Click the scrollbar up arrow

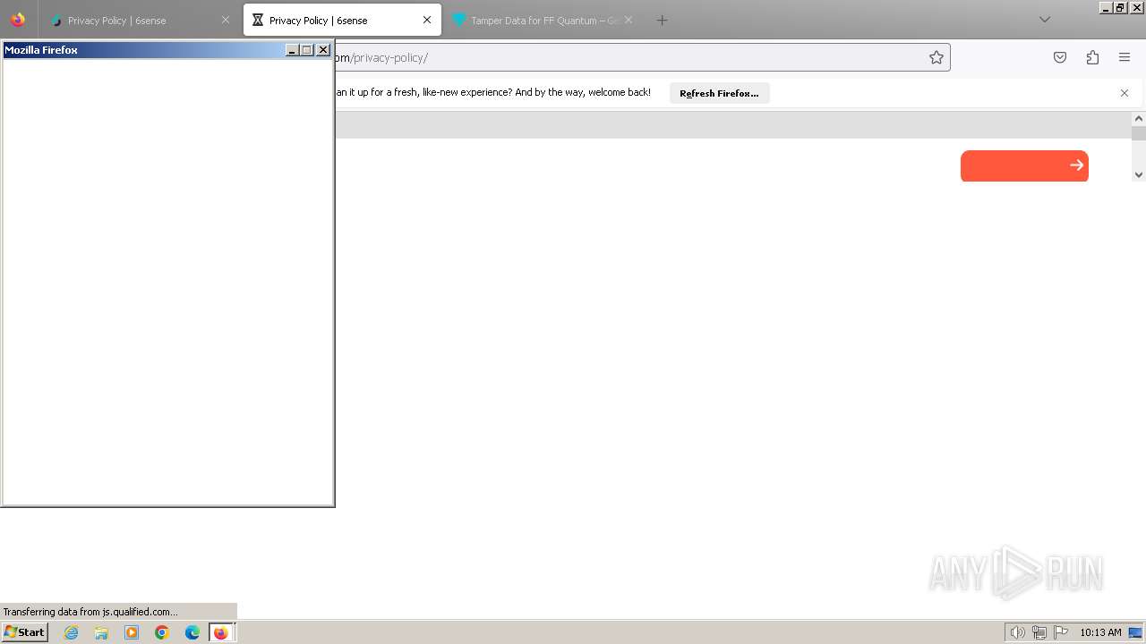(x=1139, y=118)
